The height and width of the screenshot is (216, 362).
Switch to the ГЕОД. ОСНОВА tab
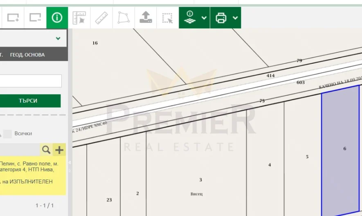coord(27,55)
